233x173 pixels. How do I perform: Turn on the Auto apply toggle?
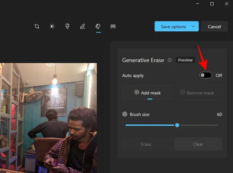(206, 75)
